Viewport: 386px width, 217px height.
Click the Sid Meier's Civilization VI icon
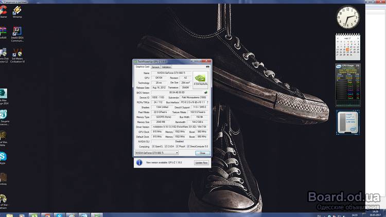[17, 56]
